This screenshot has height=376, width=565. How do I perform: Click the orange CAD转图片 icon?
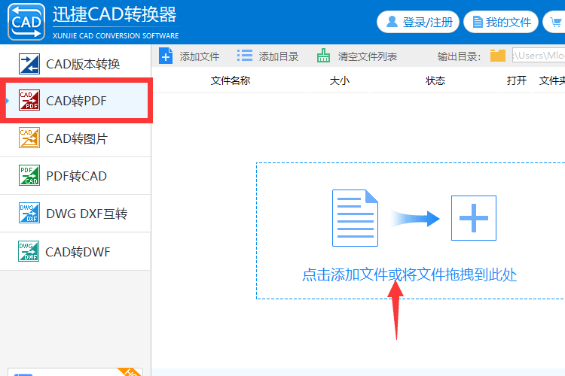tap(29, 138)
